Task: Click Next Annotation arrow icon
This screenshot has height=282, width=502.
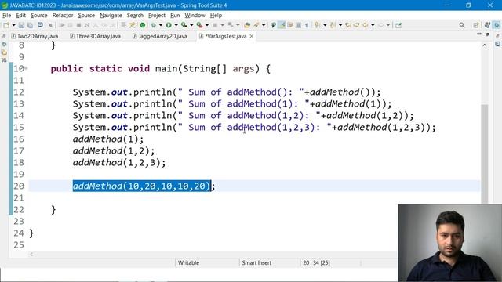Action: [317, 25]
